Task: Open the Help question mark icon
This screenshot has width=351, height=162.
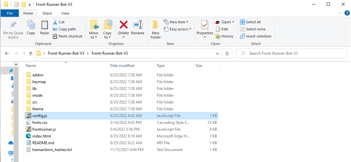Action: 347,13
